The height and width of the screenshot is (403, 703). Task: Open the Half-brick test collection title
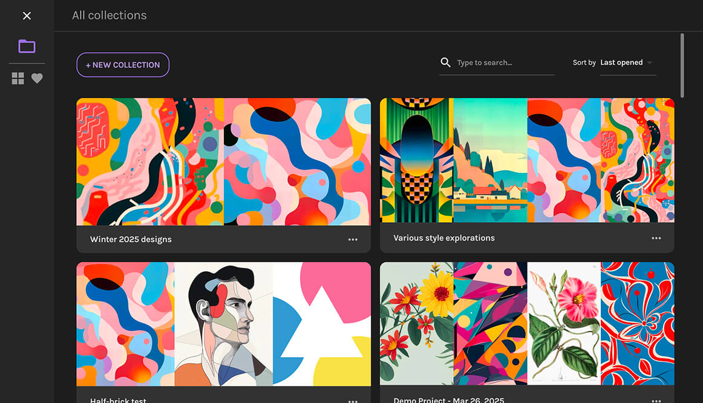(119, 400)
